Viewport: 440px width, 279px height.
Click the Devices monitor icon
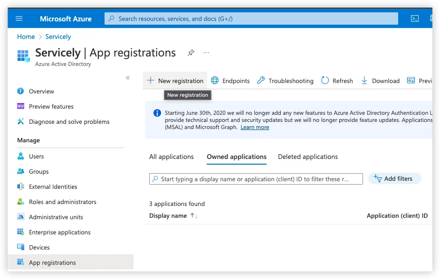tap(20, 247)
